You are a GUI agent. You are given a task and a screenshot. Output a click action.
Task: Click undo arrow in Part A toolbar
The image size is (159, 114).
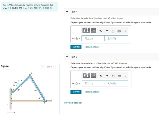tap(101, 31)
